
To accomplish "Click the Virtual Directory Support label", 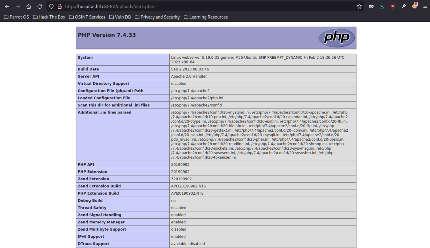I will (103, 84).
